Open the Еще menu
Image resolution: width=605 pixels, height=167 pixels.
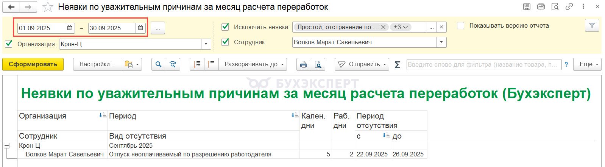[587, 64]
